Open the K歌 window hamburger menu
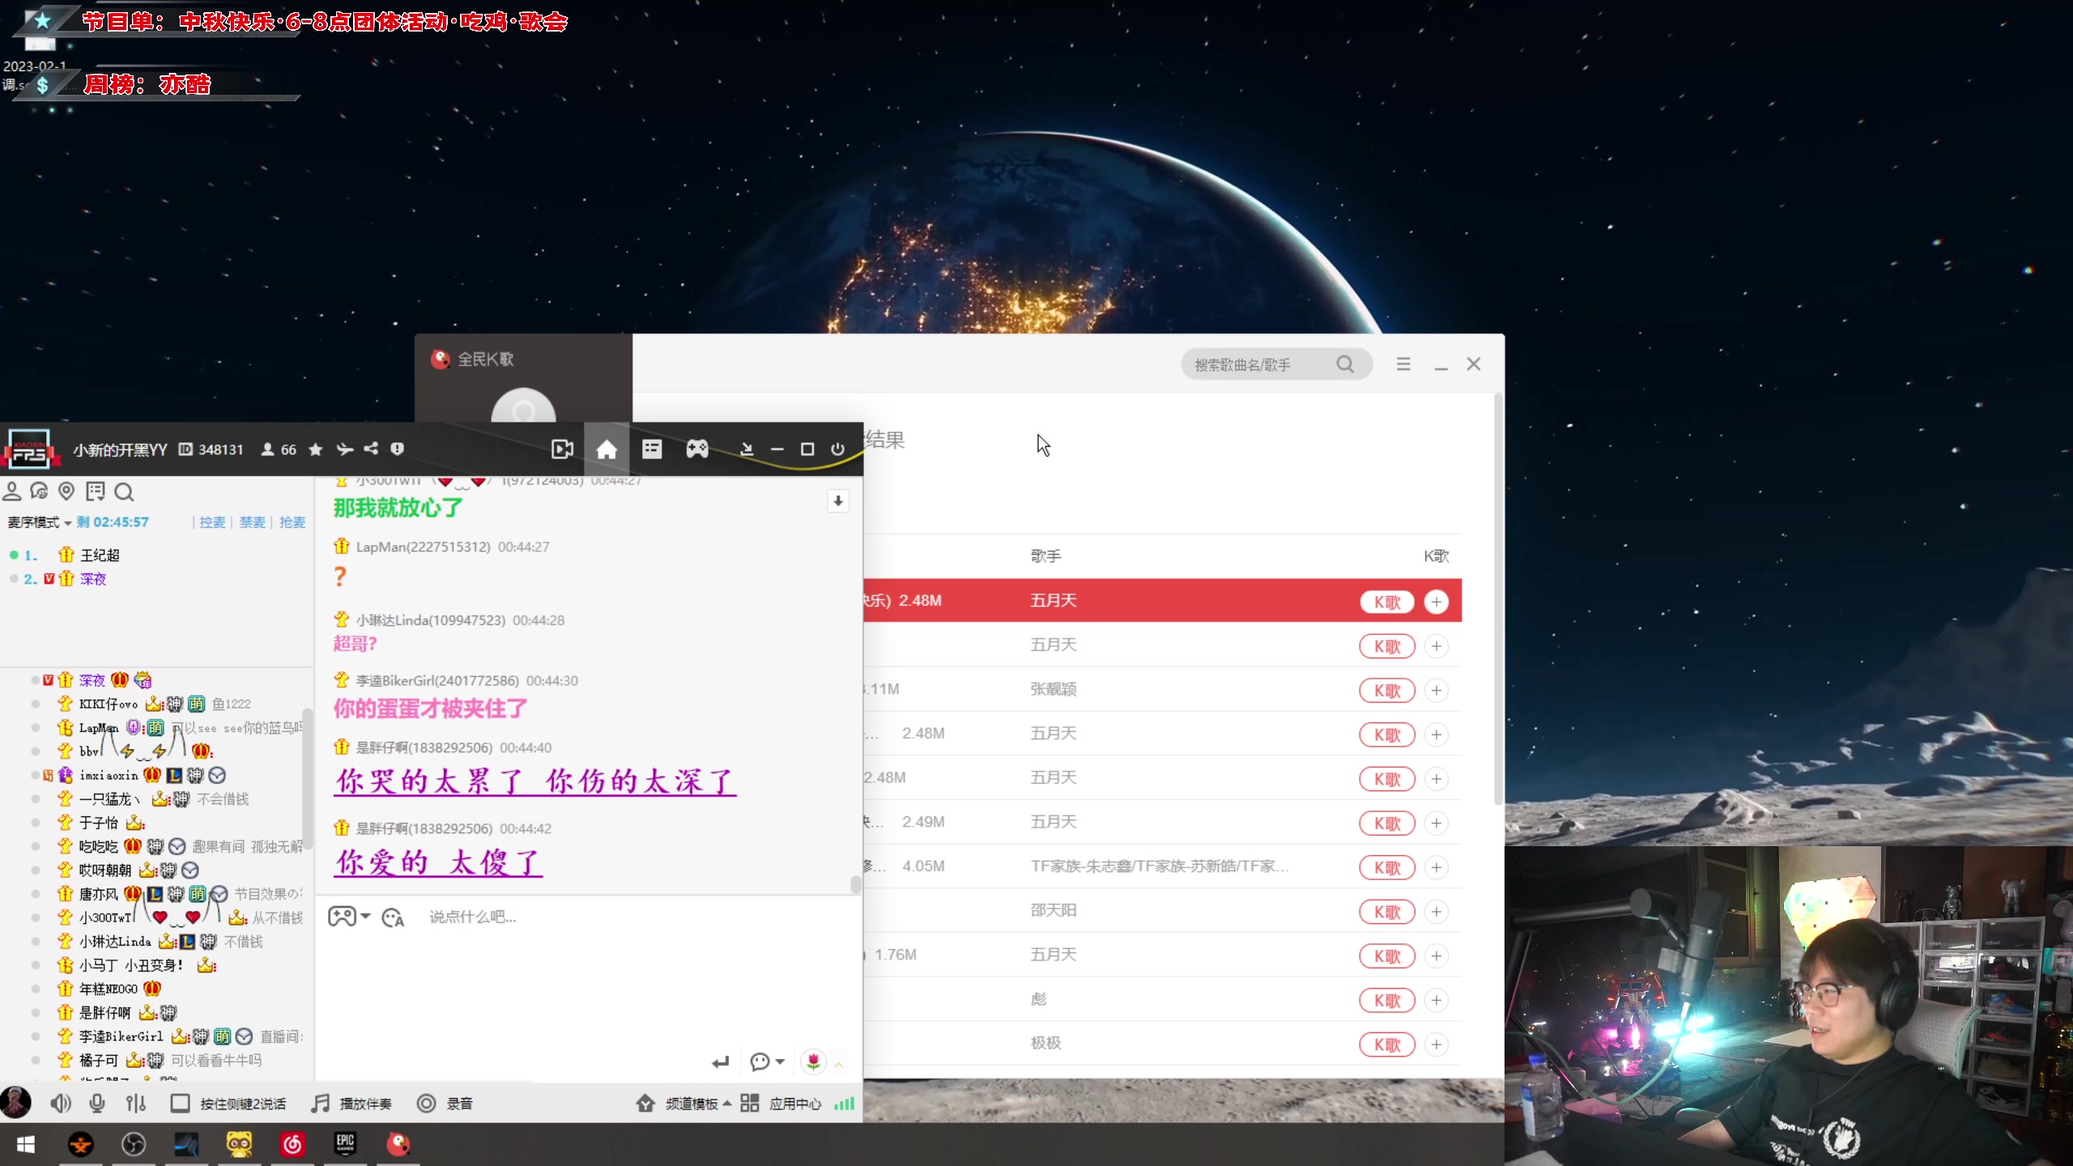Screen dimensions: 2073x1166 tap(1403, 364)
